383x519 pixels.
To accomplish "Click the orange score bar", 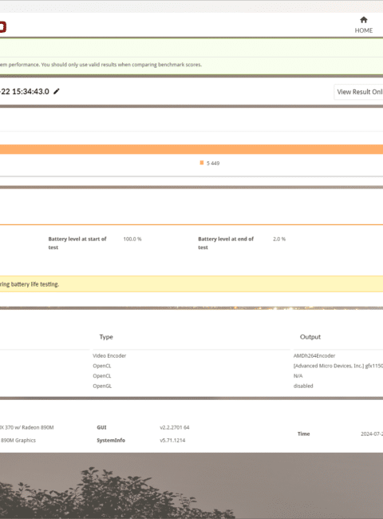I will [x=191, y=149].
